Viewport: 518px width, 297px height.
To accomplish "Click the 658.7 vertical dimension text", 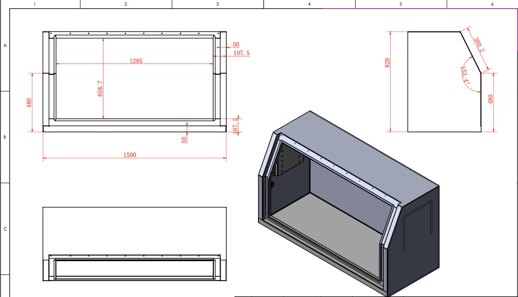I will pyautogui.click(x=100, y=89).
